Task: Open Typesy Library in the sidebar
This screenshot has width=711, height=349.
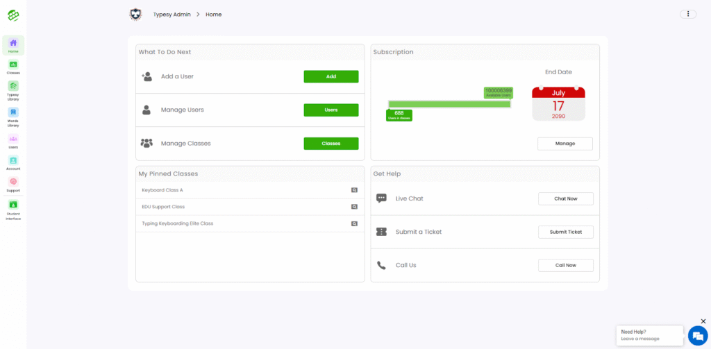Action: tap(13, 87)
